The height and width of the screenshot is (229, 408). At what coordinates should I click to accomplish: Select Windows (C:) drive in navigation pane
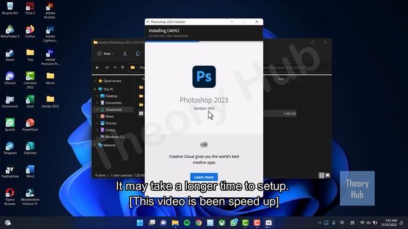[115, 137]
